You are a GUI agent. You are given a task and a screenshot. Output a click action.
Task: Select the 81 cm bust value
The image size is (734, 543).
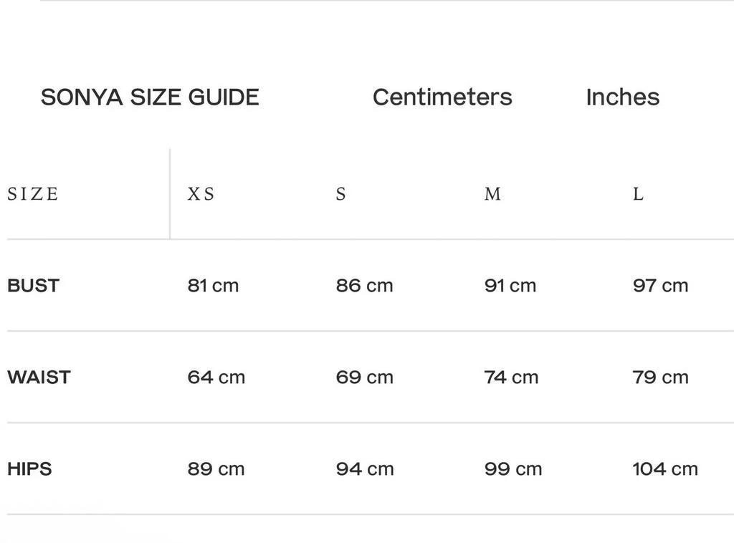pos(213,286)
